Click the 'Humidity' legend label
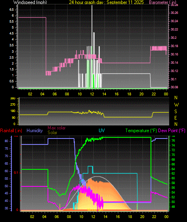 (34, 131)
